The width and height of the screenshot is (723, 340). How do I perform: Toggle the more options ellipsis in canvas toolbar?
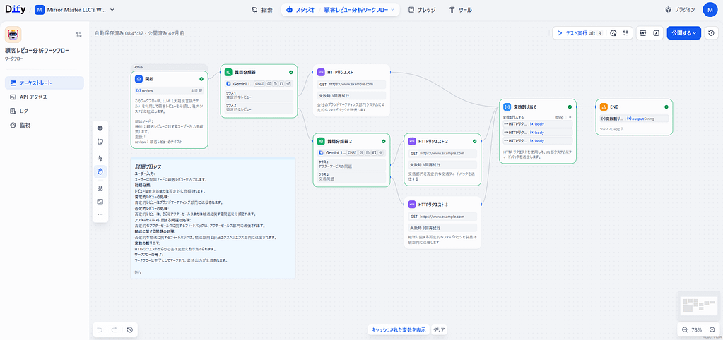(100, 214)
